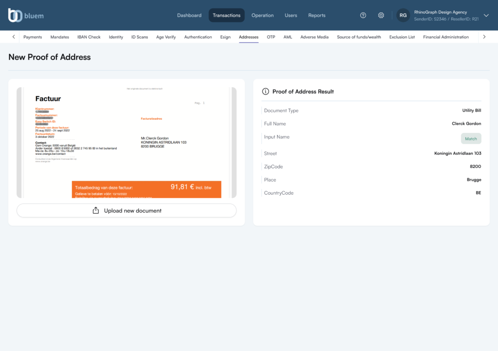Switch to the Payments tab
Viewport: 498px width, 351px height.
tap(33, 37)
